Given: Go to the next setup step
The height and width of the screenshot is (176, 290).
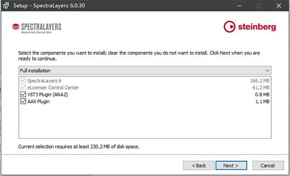Looking at the screenshot, I should pyautogui.click(x=231, y=165).
